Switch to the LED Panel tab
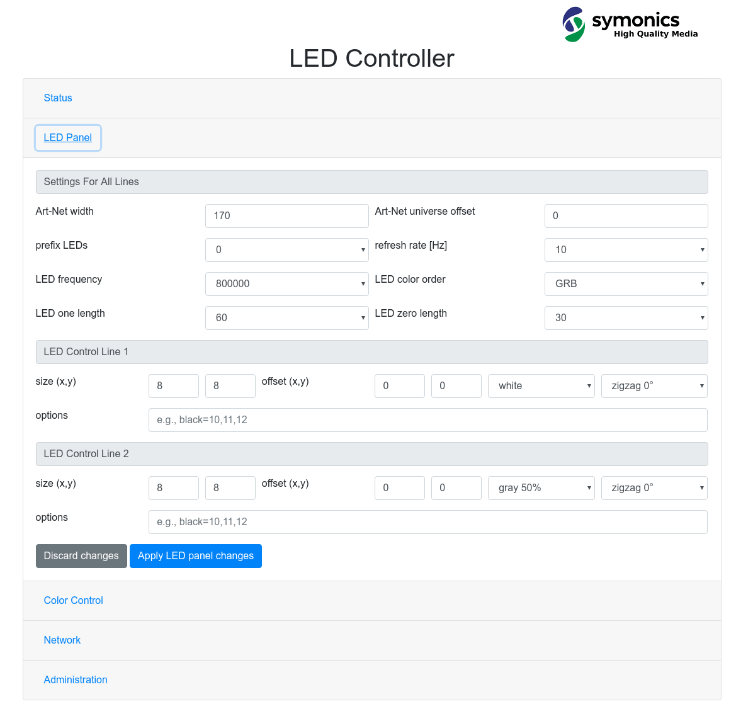 tap(67, 137)
